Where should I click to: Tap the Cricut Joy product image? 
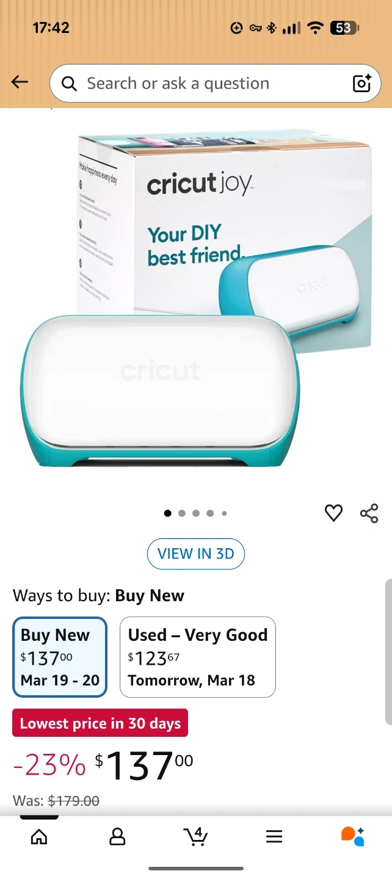point(196,299)
